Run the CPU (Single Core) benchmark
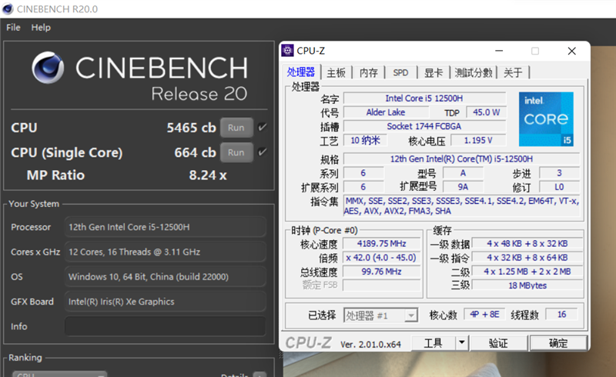Screen dimensions: 616x377 (x=236, y=152)
